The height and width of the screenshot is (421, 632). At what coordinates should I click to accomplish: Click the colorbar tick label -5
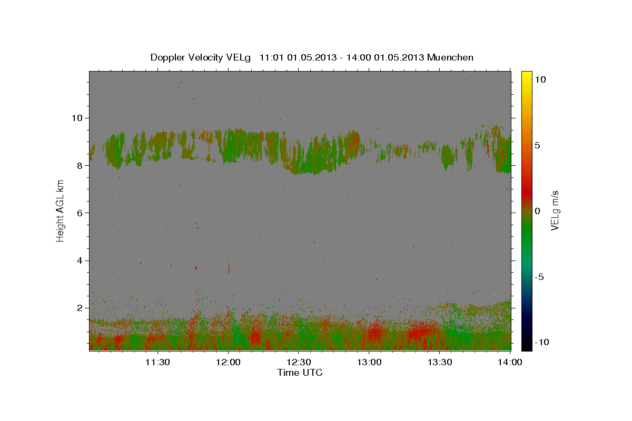tap(539, 277)
